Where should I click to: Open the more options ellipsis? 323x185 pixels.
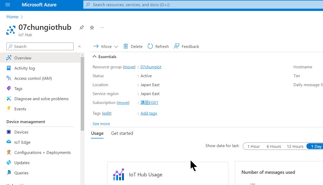102,28
